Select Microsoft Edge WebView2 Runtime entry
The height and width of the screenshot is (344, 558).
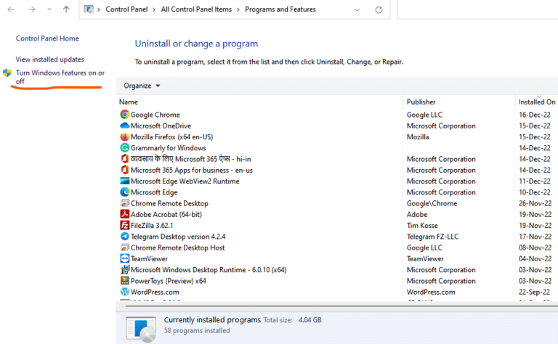(185, 181)
